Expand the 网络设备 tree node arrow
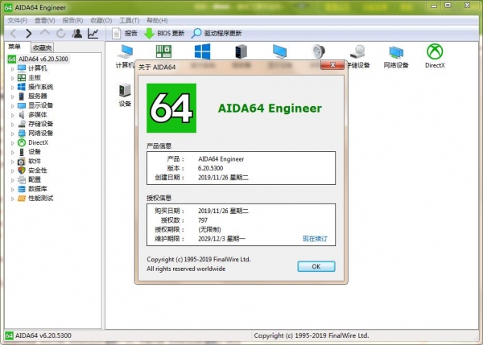This screenshot has width=483, height=345. tap(13, 133)
